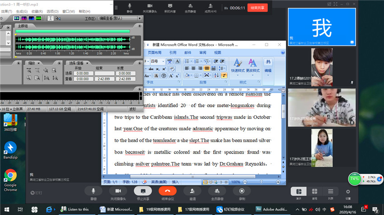
Task: Click zoom in vertically icon in zoom panel
Action: point(47,78)
